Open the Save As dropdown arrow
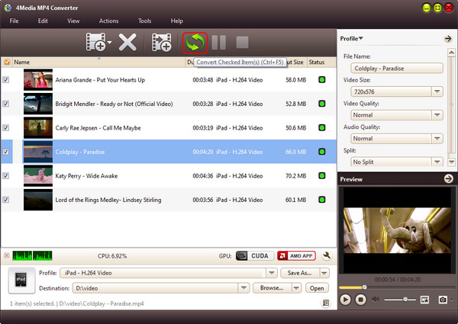 pos(324,273)
